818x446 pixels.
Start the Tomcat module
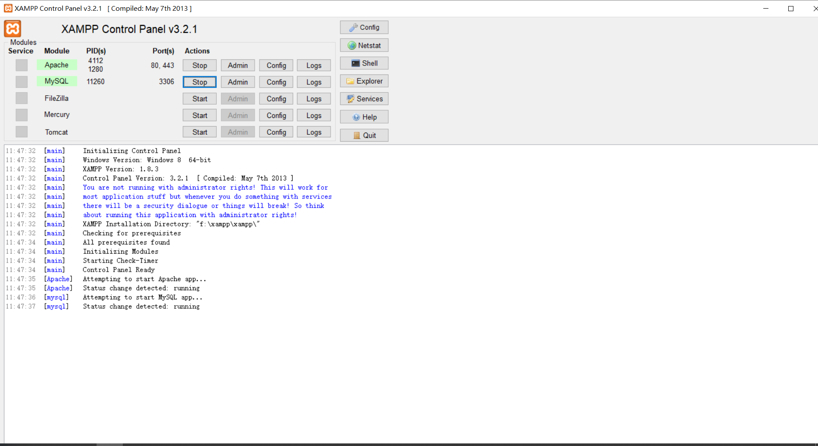[200, 132]
